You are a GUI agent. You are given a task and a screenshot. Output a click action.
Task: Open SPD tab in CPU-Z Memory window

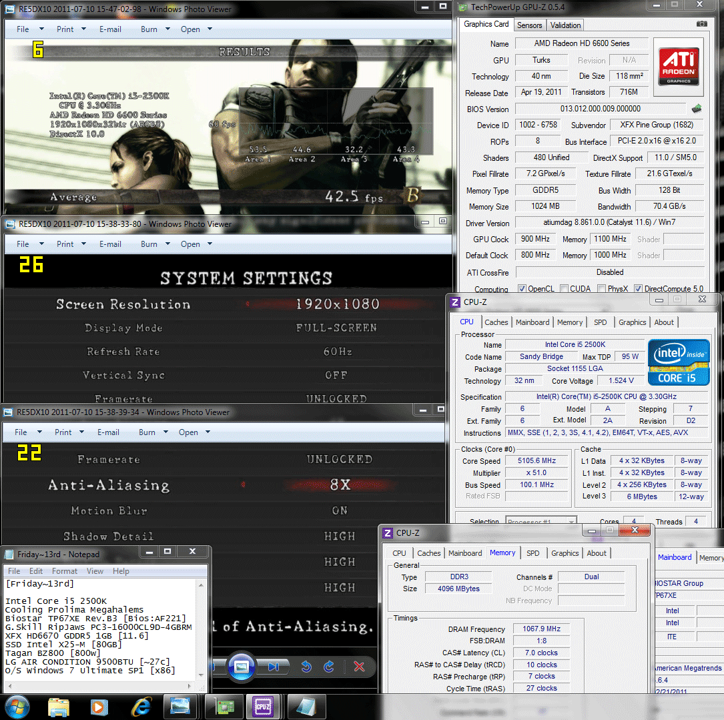coord(533,553)
